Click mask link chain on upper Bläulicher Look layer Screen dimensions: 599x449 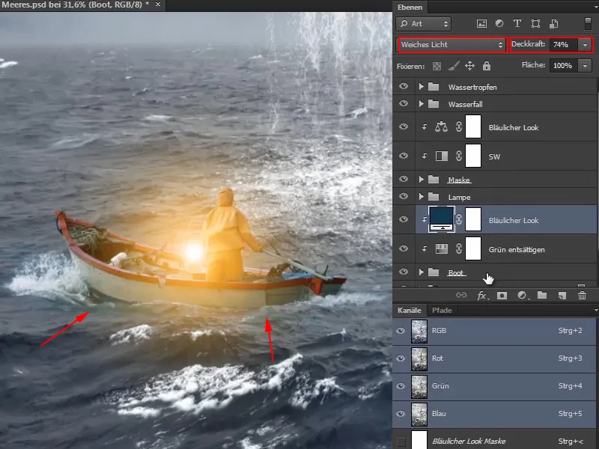click(x=459, y=126)
